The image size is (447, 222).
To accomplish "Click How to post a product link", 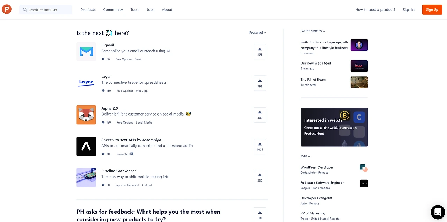I will (375, 10).
